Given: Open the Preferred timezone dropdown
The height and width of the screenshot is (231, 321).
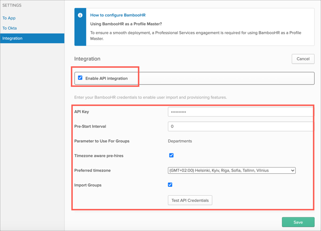Looking at the screenshot, I should tap(231, 170).
